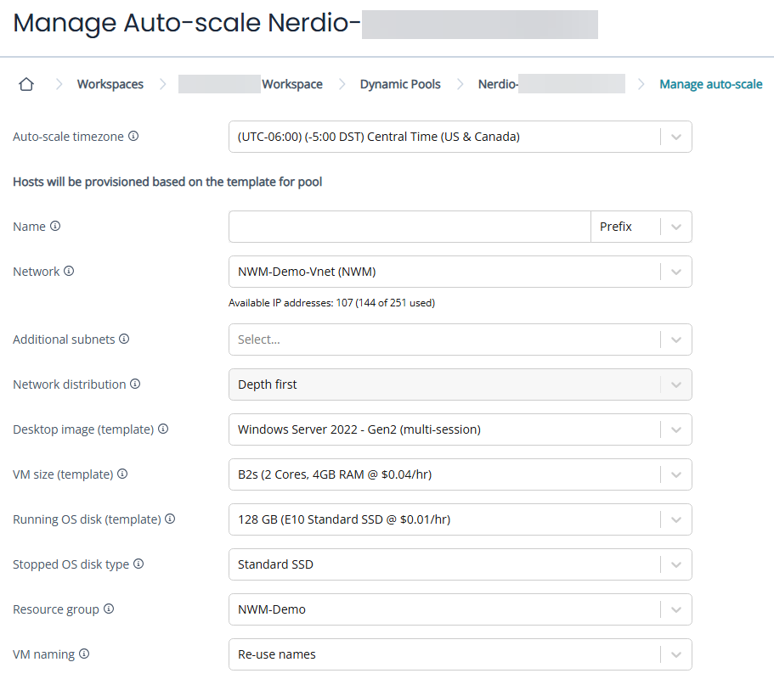This screenshot has height=679, width=774.
Task: Navigate to Dynamic Pools breadcrumb link
Action: [x=400, y=84]
